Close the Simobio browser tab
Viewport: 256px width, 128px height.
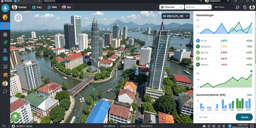(39, 1)
